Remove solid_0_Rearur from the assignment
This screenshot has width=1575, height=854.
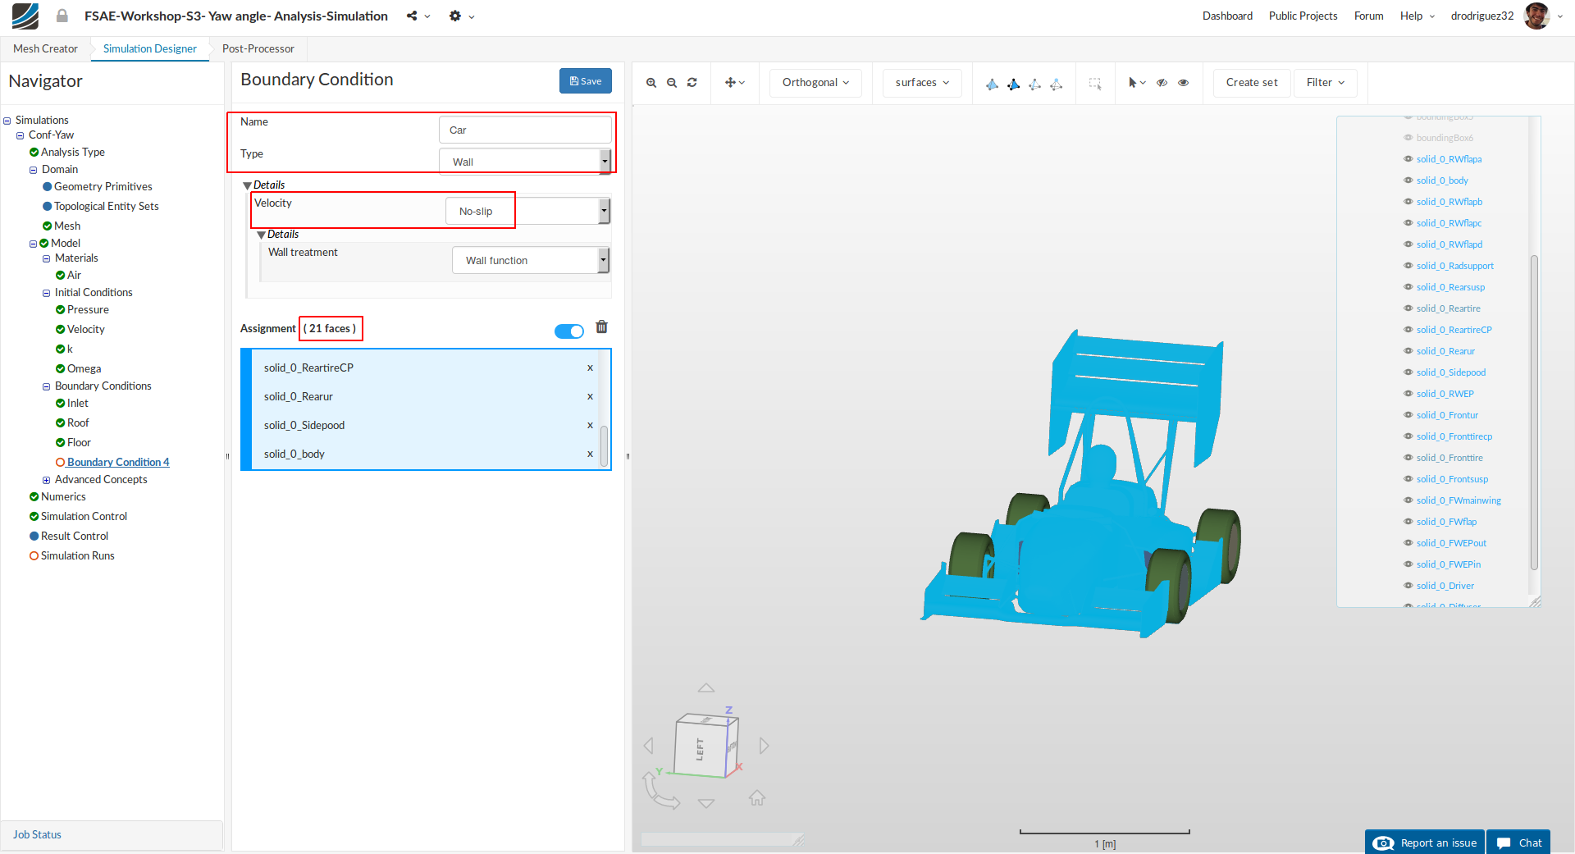click(x=590, y=397)
